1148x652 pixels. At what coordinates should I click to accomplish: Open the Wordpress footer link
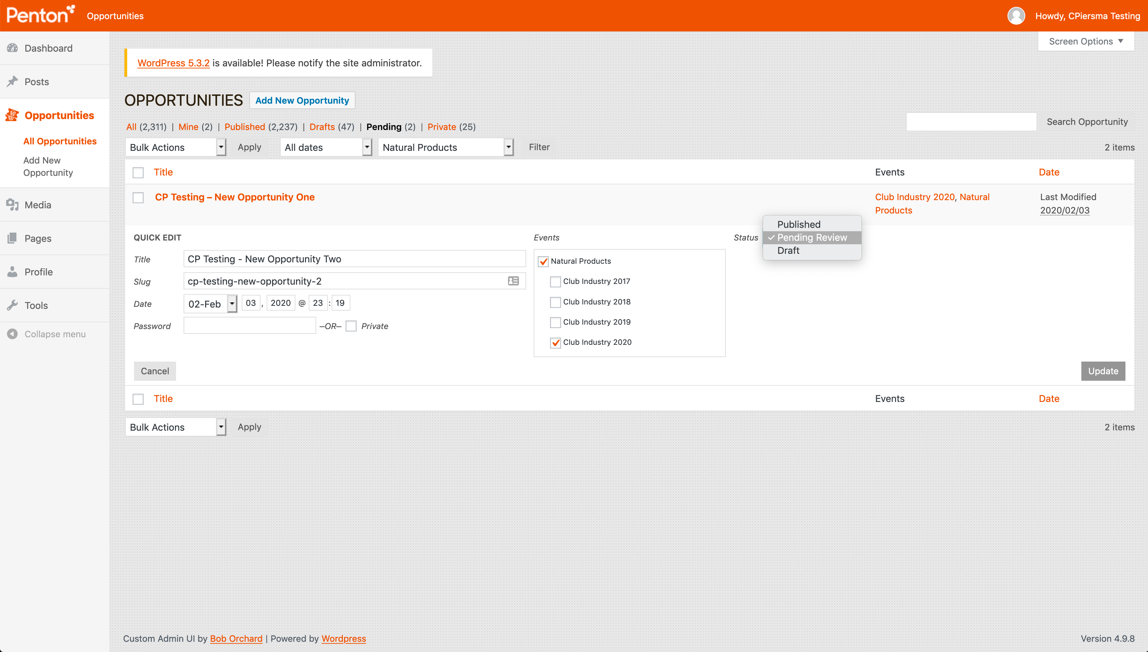click(x=344, y=639)
